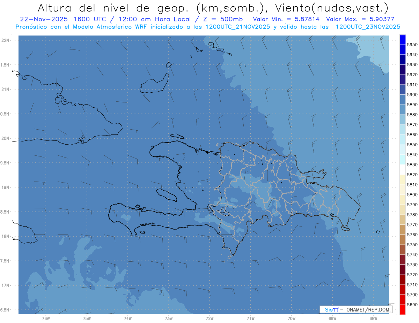Image resolution: width=419 pixels, height=323 pixels.
Task: Click the '5700' colorbar label
Action: [412, 294]
